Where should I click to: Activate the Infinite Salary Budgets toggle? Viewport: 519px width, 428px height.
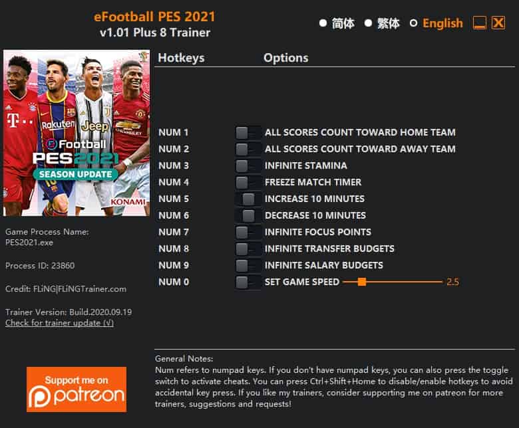pyautogui.click(x=248, y=265)
